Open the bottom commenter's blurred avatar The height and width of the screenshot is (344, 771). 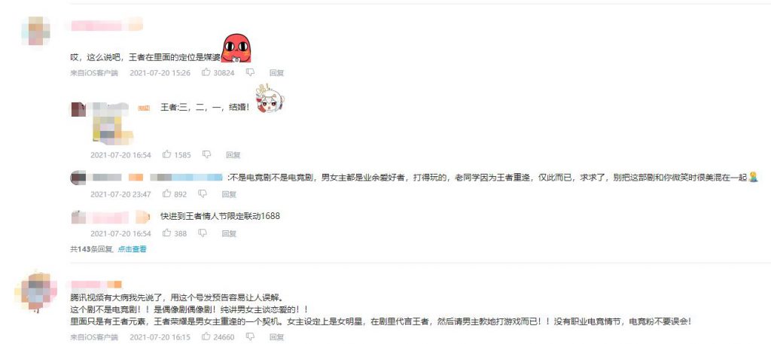click(36, 291)
